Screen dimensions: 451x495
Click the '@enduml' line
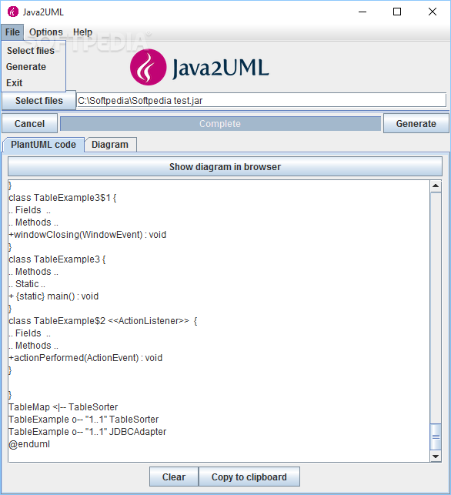coord(29,444)
